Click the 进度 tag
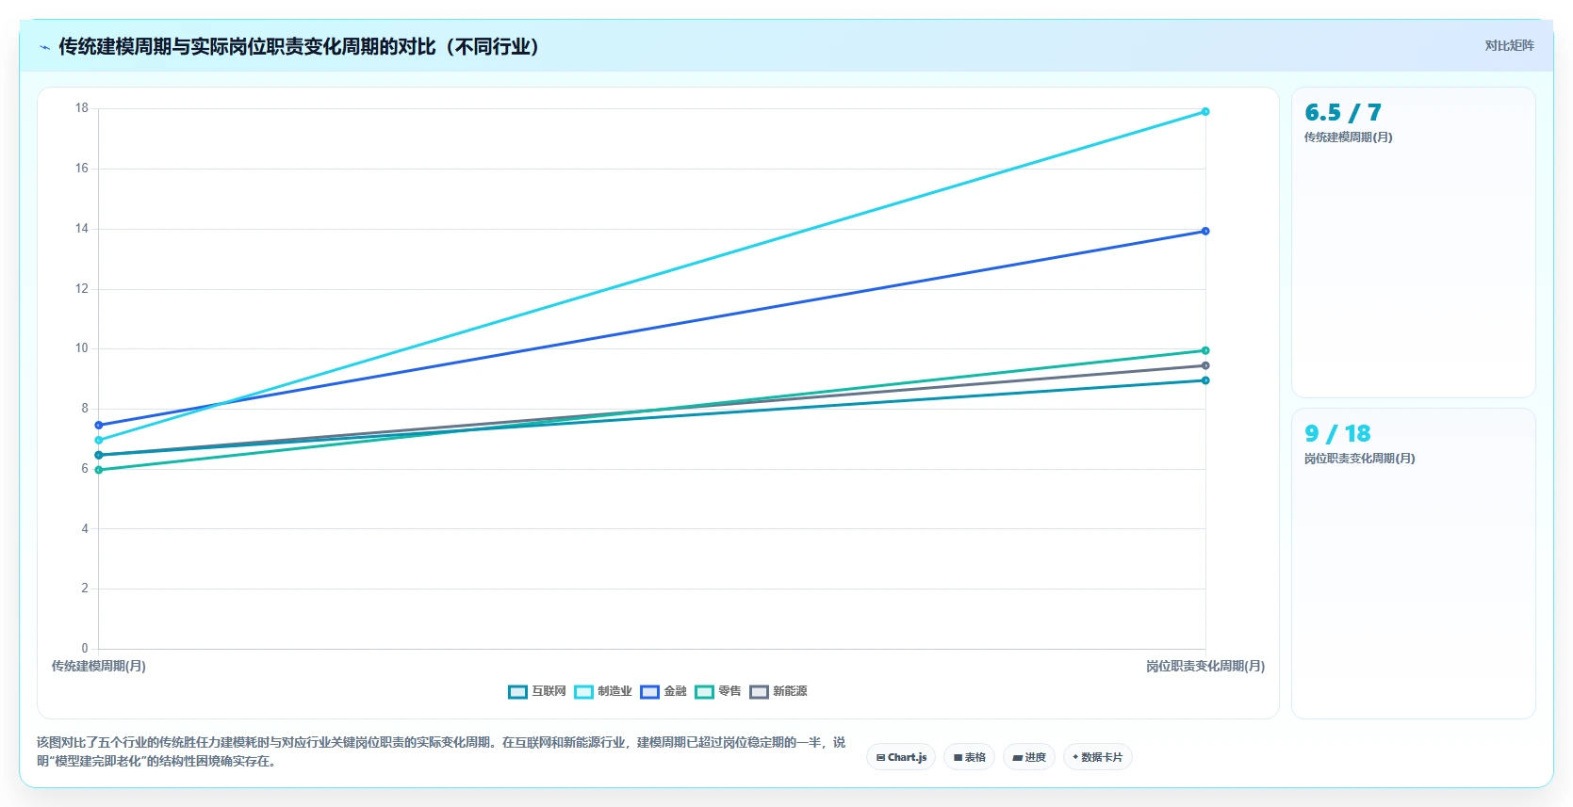1573x807 pixels. [x=1029, y=757]
